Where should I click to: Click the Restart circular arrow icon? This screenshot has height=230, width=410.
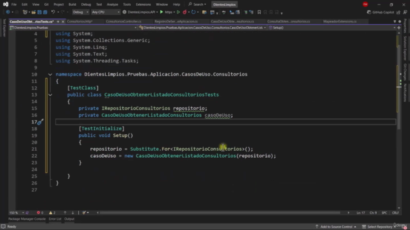tap(193, 12)
